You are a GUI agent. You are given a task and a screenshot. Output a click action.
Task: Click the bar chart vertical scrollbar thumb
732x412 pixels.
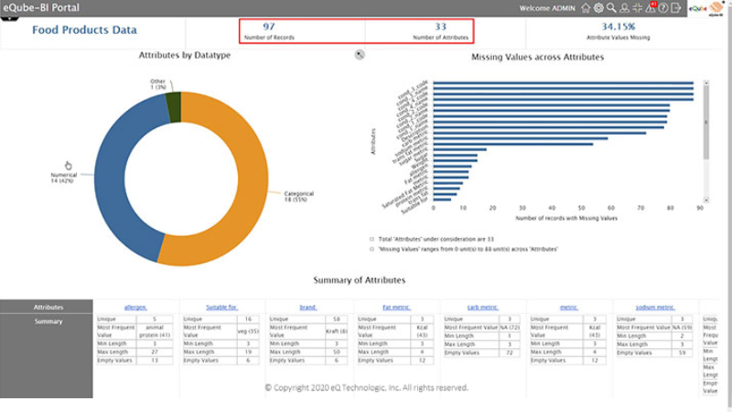tap(705, 123)
